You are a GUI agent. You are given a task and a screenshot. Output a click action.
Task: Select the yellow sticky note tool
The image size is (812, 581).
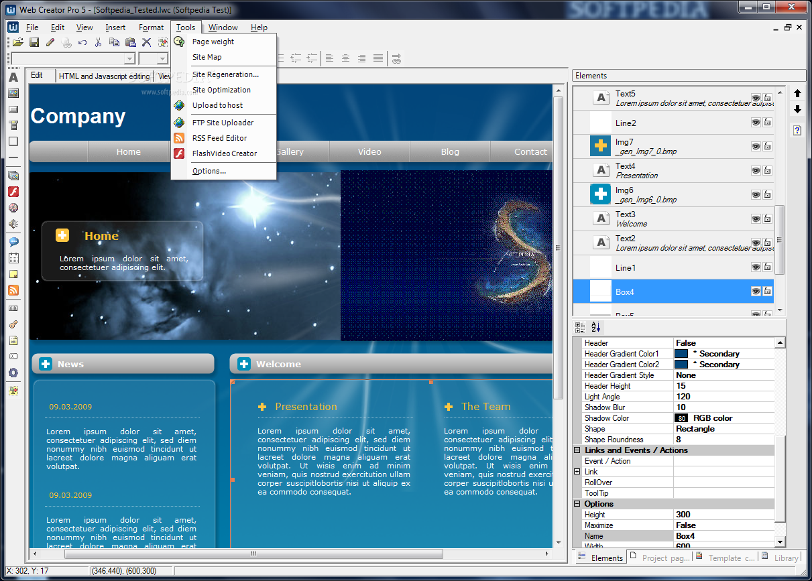(13, 274)
